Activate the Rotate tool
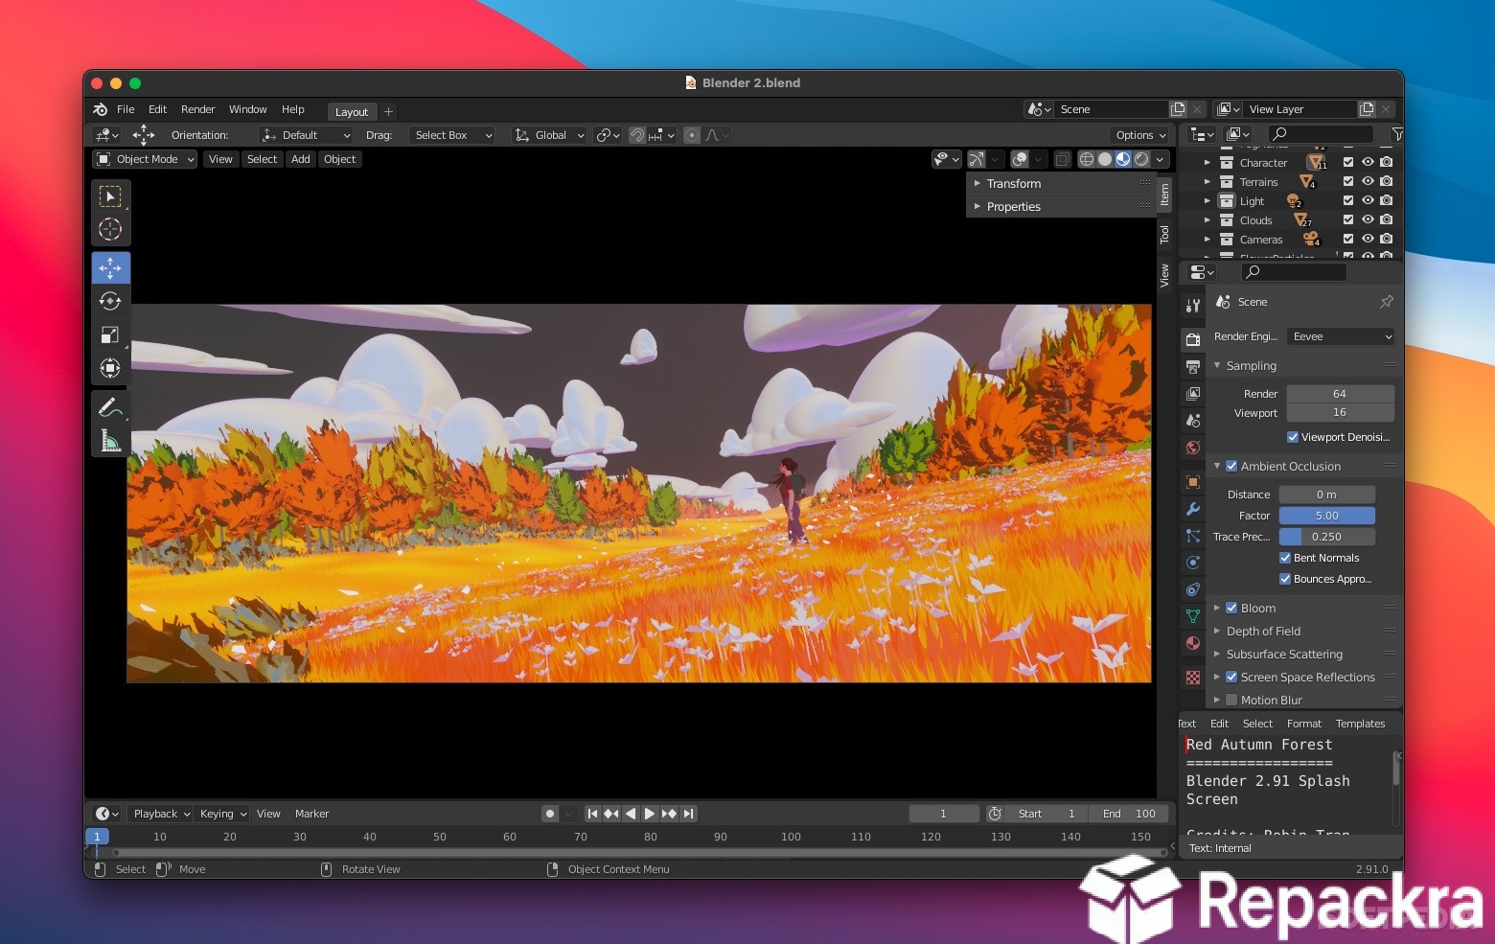Viewport: 1495px width, 944px height. tap(110, 301)
